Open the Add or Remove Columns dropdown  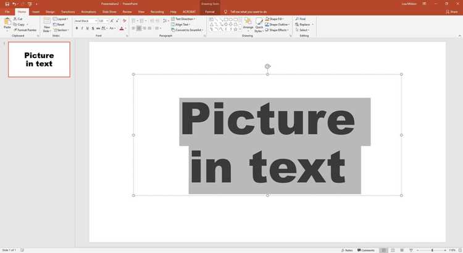pyautogui.click(x=158, y=28)
